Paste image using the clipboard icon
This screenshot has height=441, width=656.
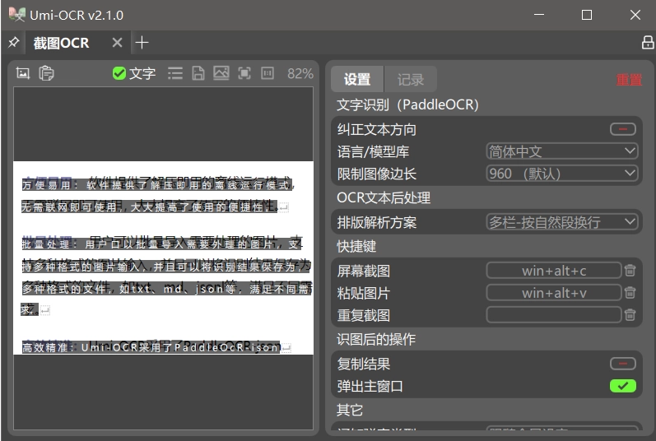pos(46,73)
